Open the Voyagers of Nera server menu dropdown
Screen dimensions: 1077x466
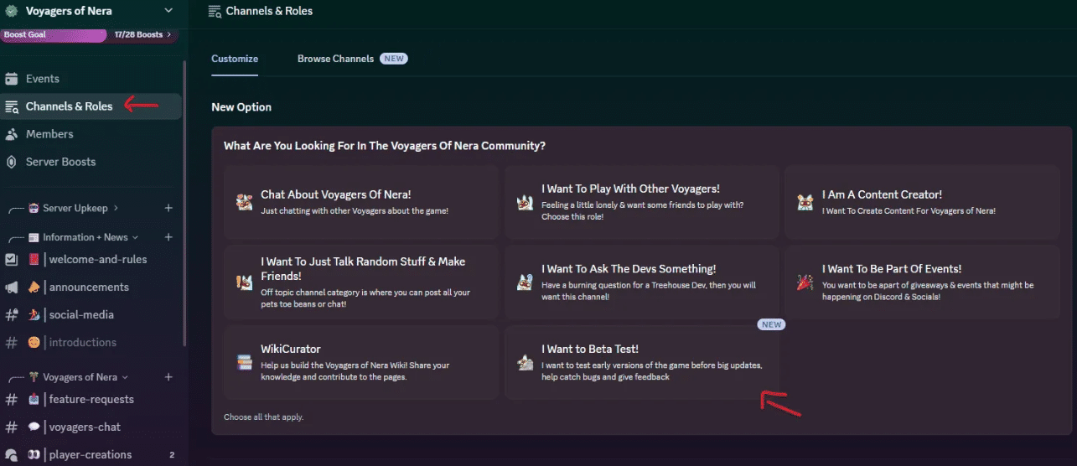point(168,11)
